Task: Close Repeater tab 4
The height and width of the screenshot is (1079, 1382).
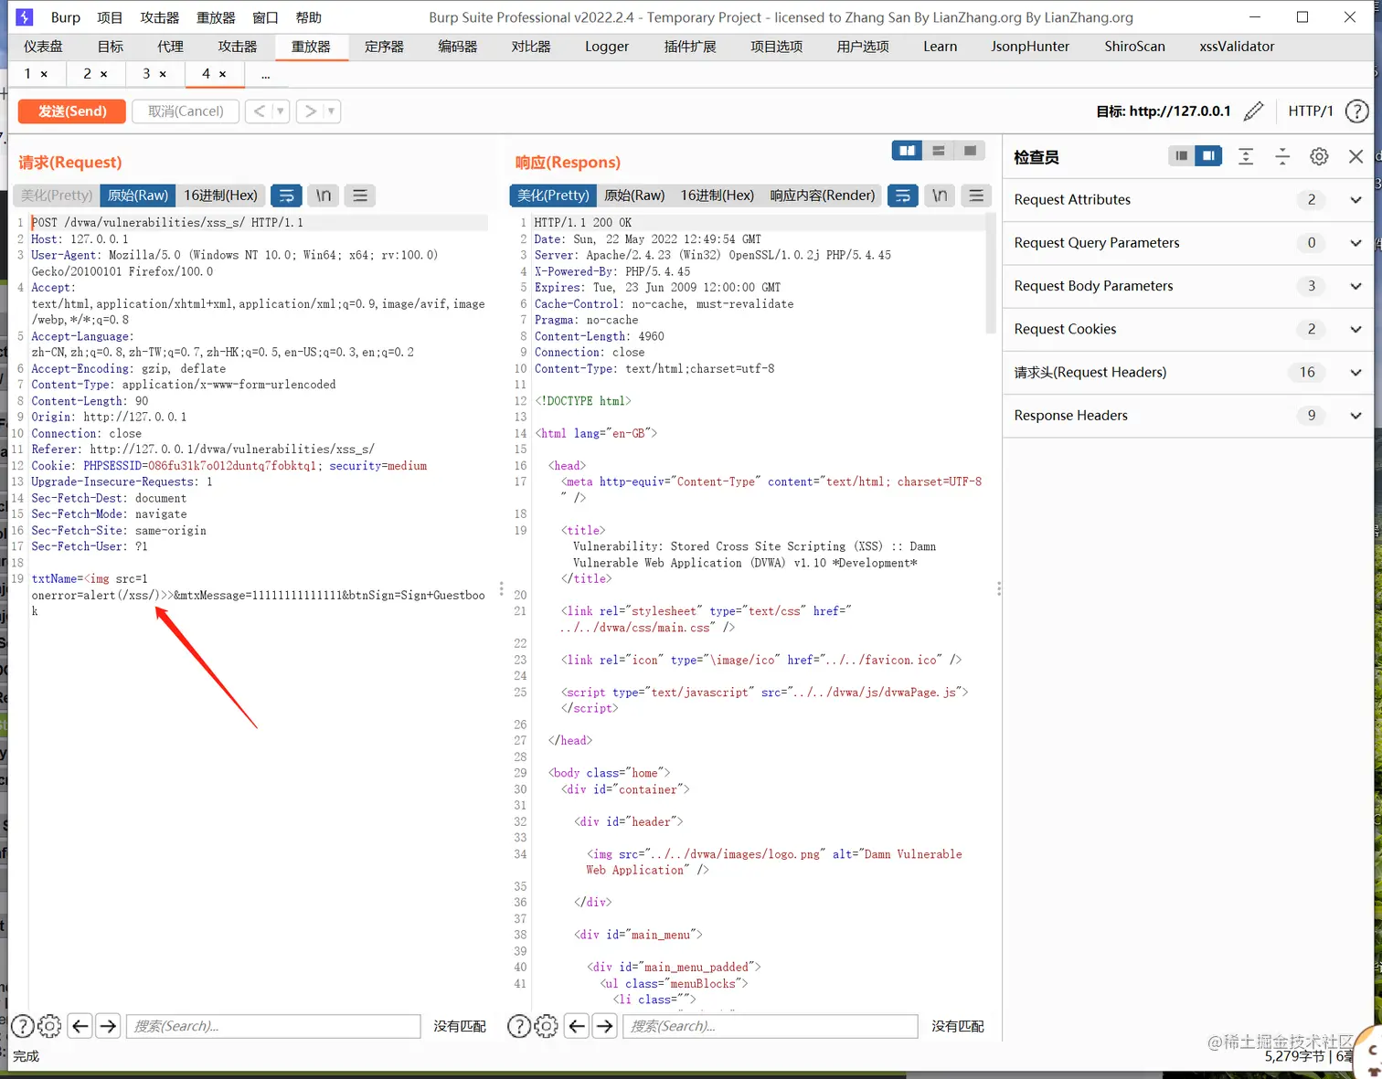Action: tap(222, 74)
